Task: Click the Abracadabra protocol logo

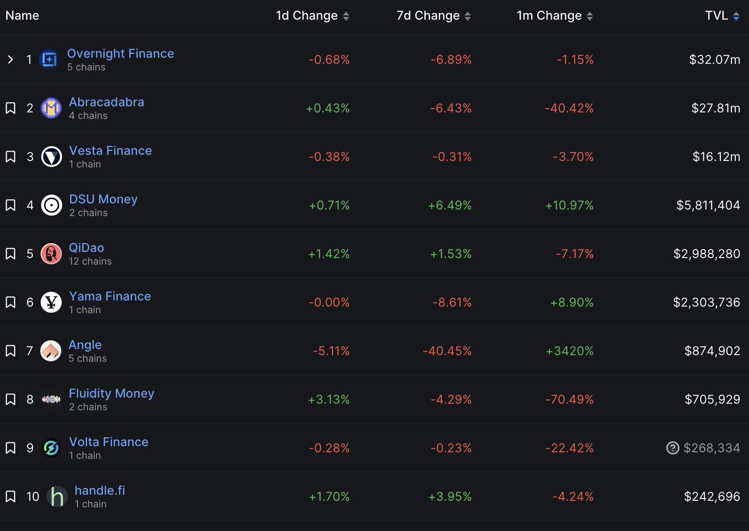Action: click(51, 108)
